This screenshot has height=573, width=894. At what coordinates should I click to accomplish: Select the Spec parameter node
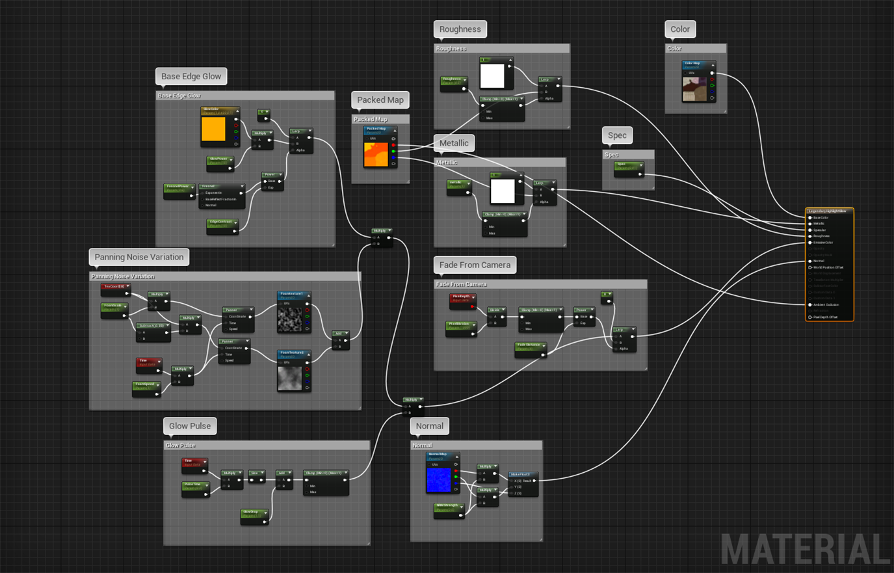(x=629, y=169)
